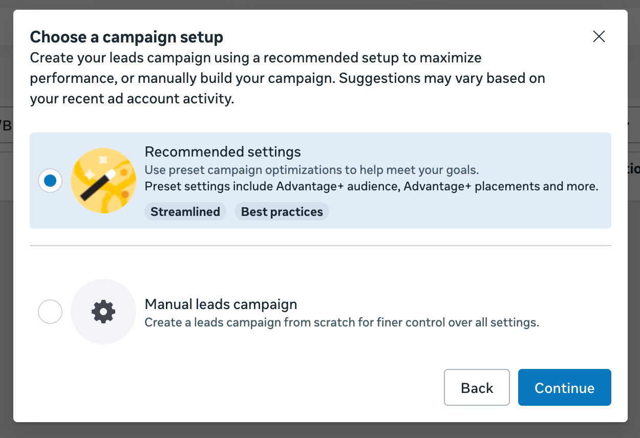Click the 'Choose a campaign setup' title
The image size is (640, 438).
126,37
